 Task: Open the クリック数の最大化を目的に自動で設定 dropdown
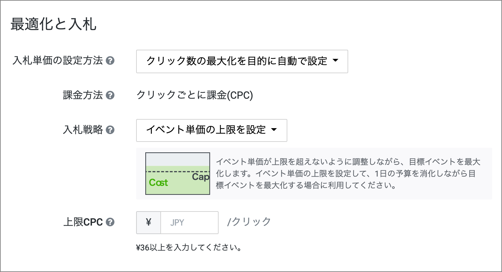coord(242,61)
